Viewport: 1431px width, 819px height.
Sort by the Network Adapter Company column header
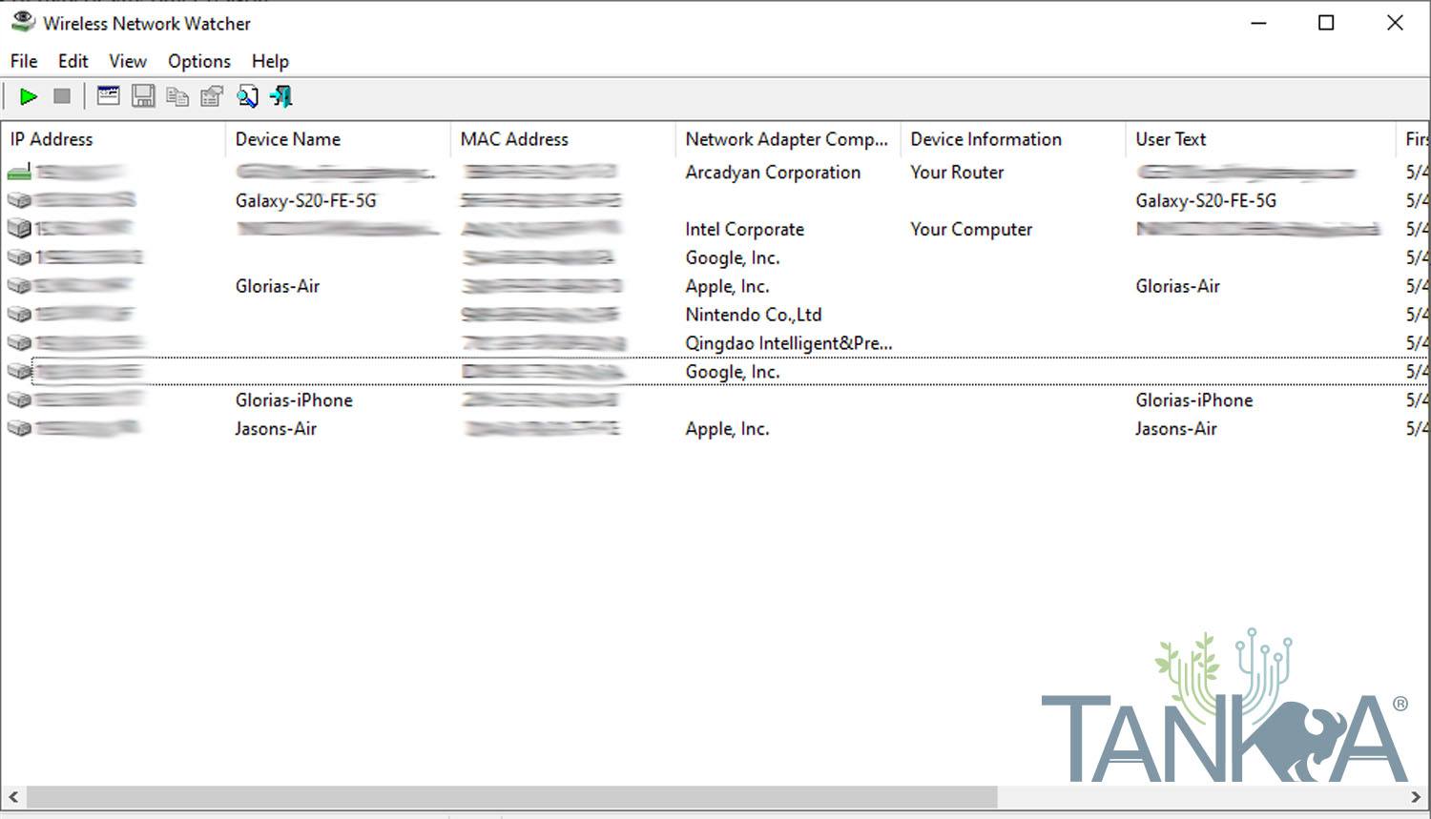788,139
